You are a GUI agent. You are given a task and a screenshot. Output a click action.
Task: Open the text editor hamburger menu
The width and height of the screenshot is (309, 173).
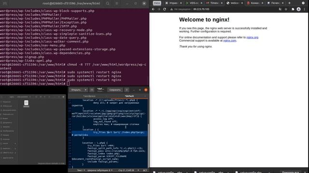126,90
